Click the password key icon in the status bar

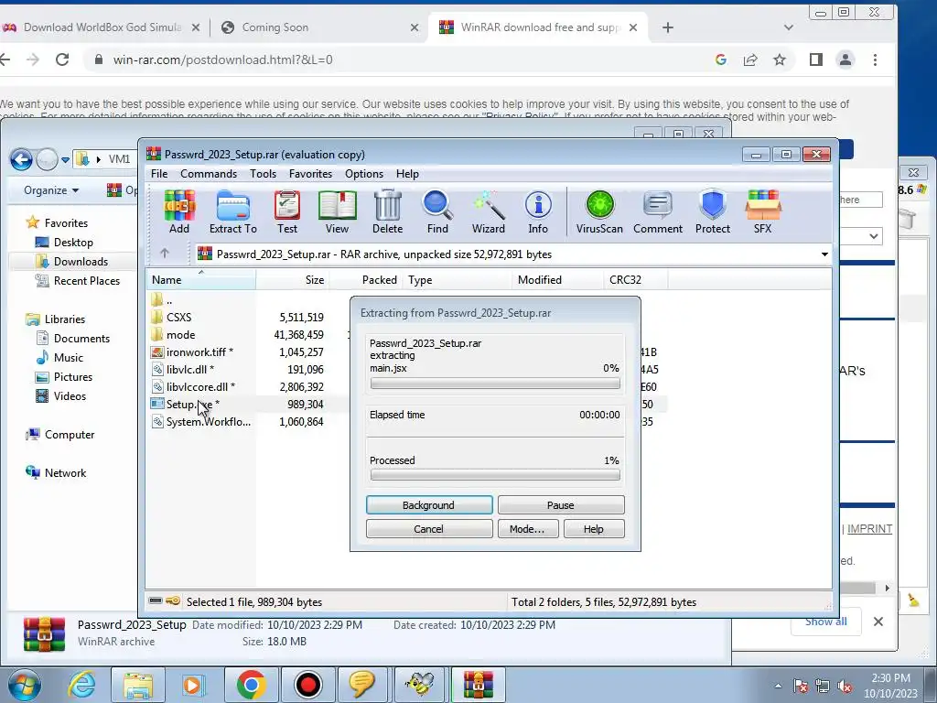tap(173, 600)
